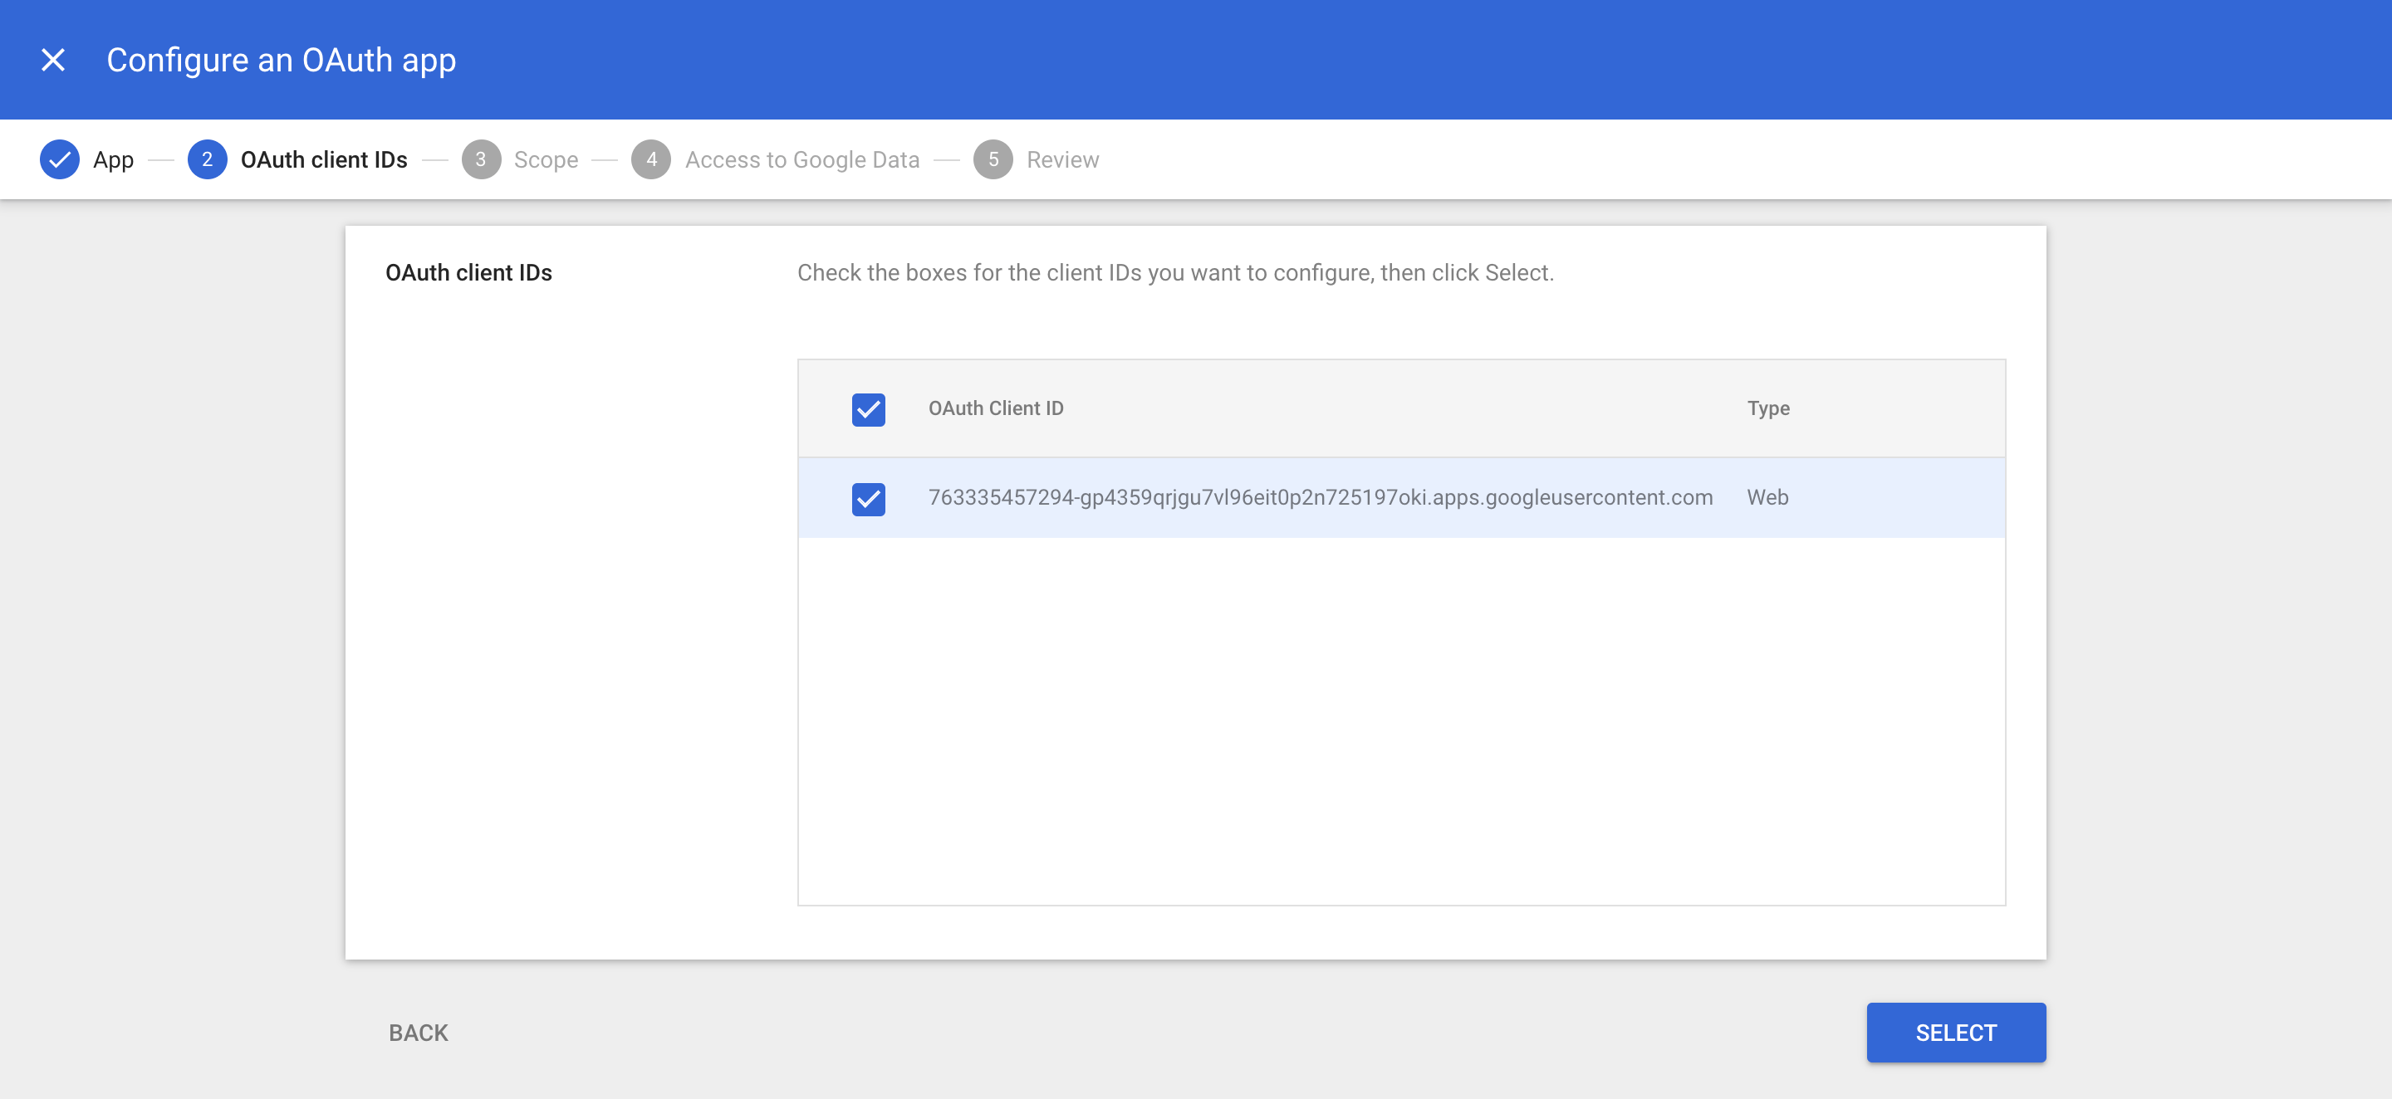The image size is (2392, 1099).
Task: Toggle the select-all header checkbox
Action: click(x=868, y=409)
